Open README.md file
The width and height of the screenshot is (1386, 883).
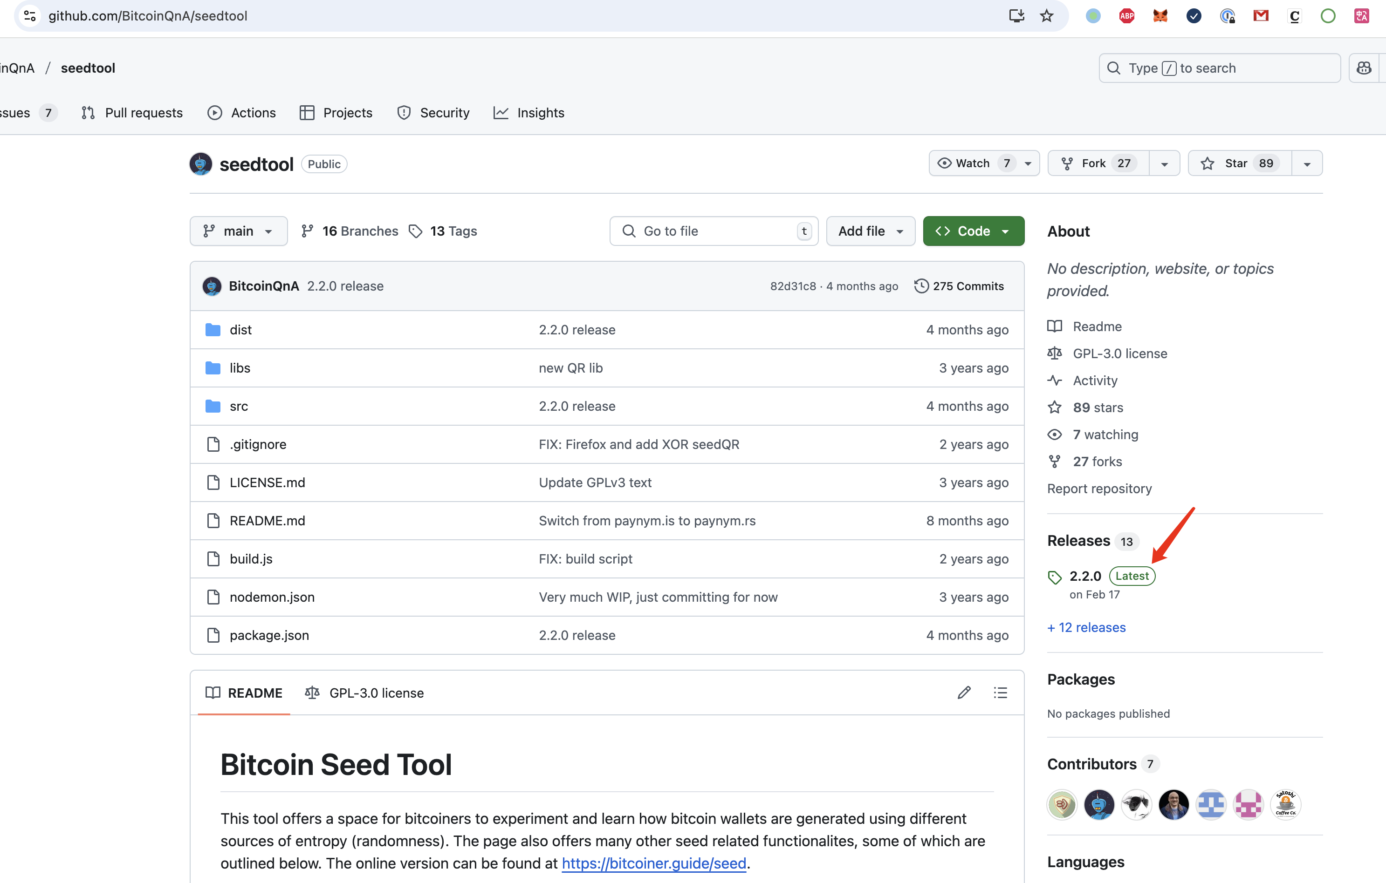268,521
